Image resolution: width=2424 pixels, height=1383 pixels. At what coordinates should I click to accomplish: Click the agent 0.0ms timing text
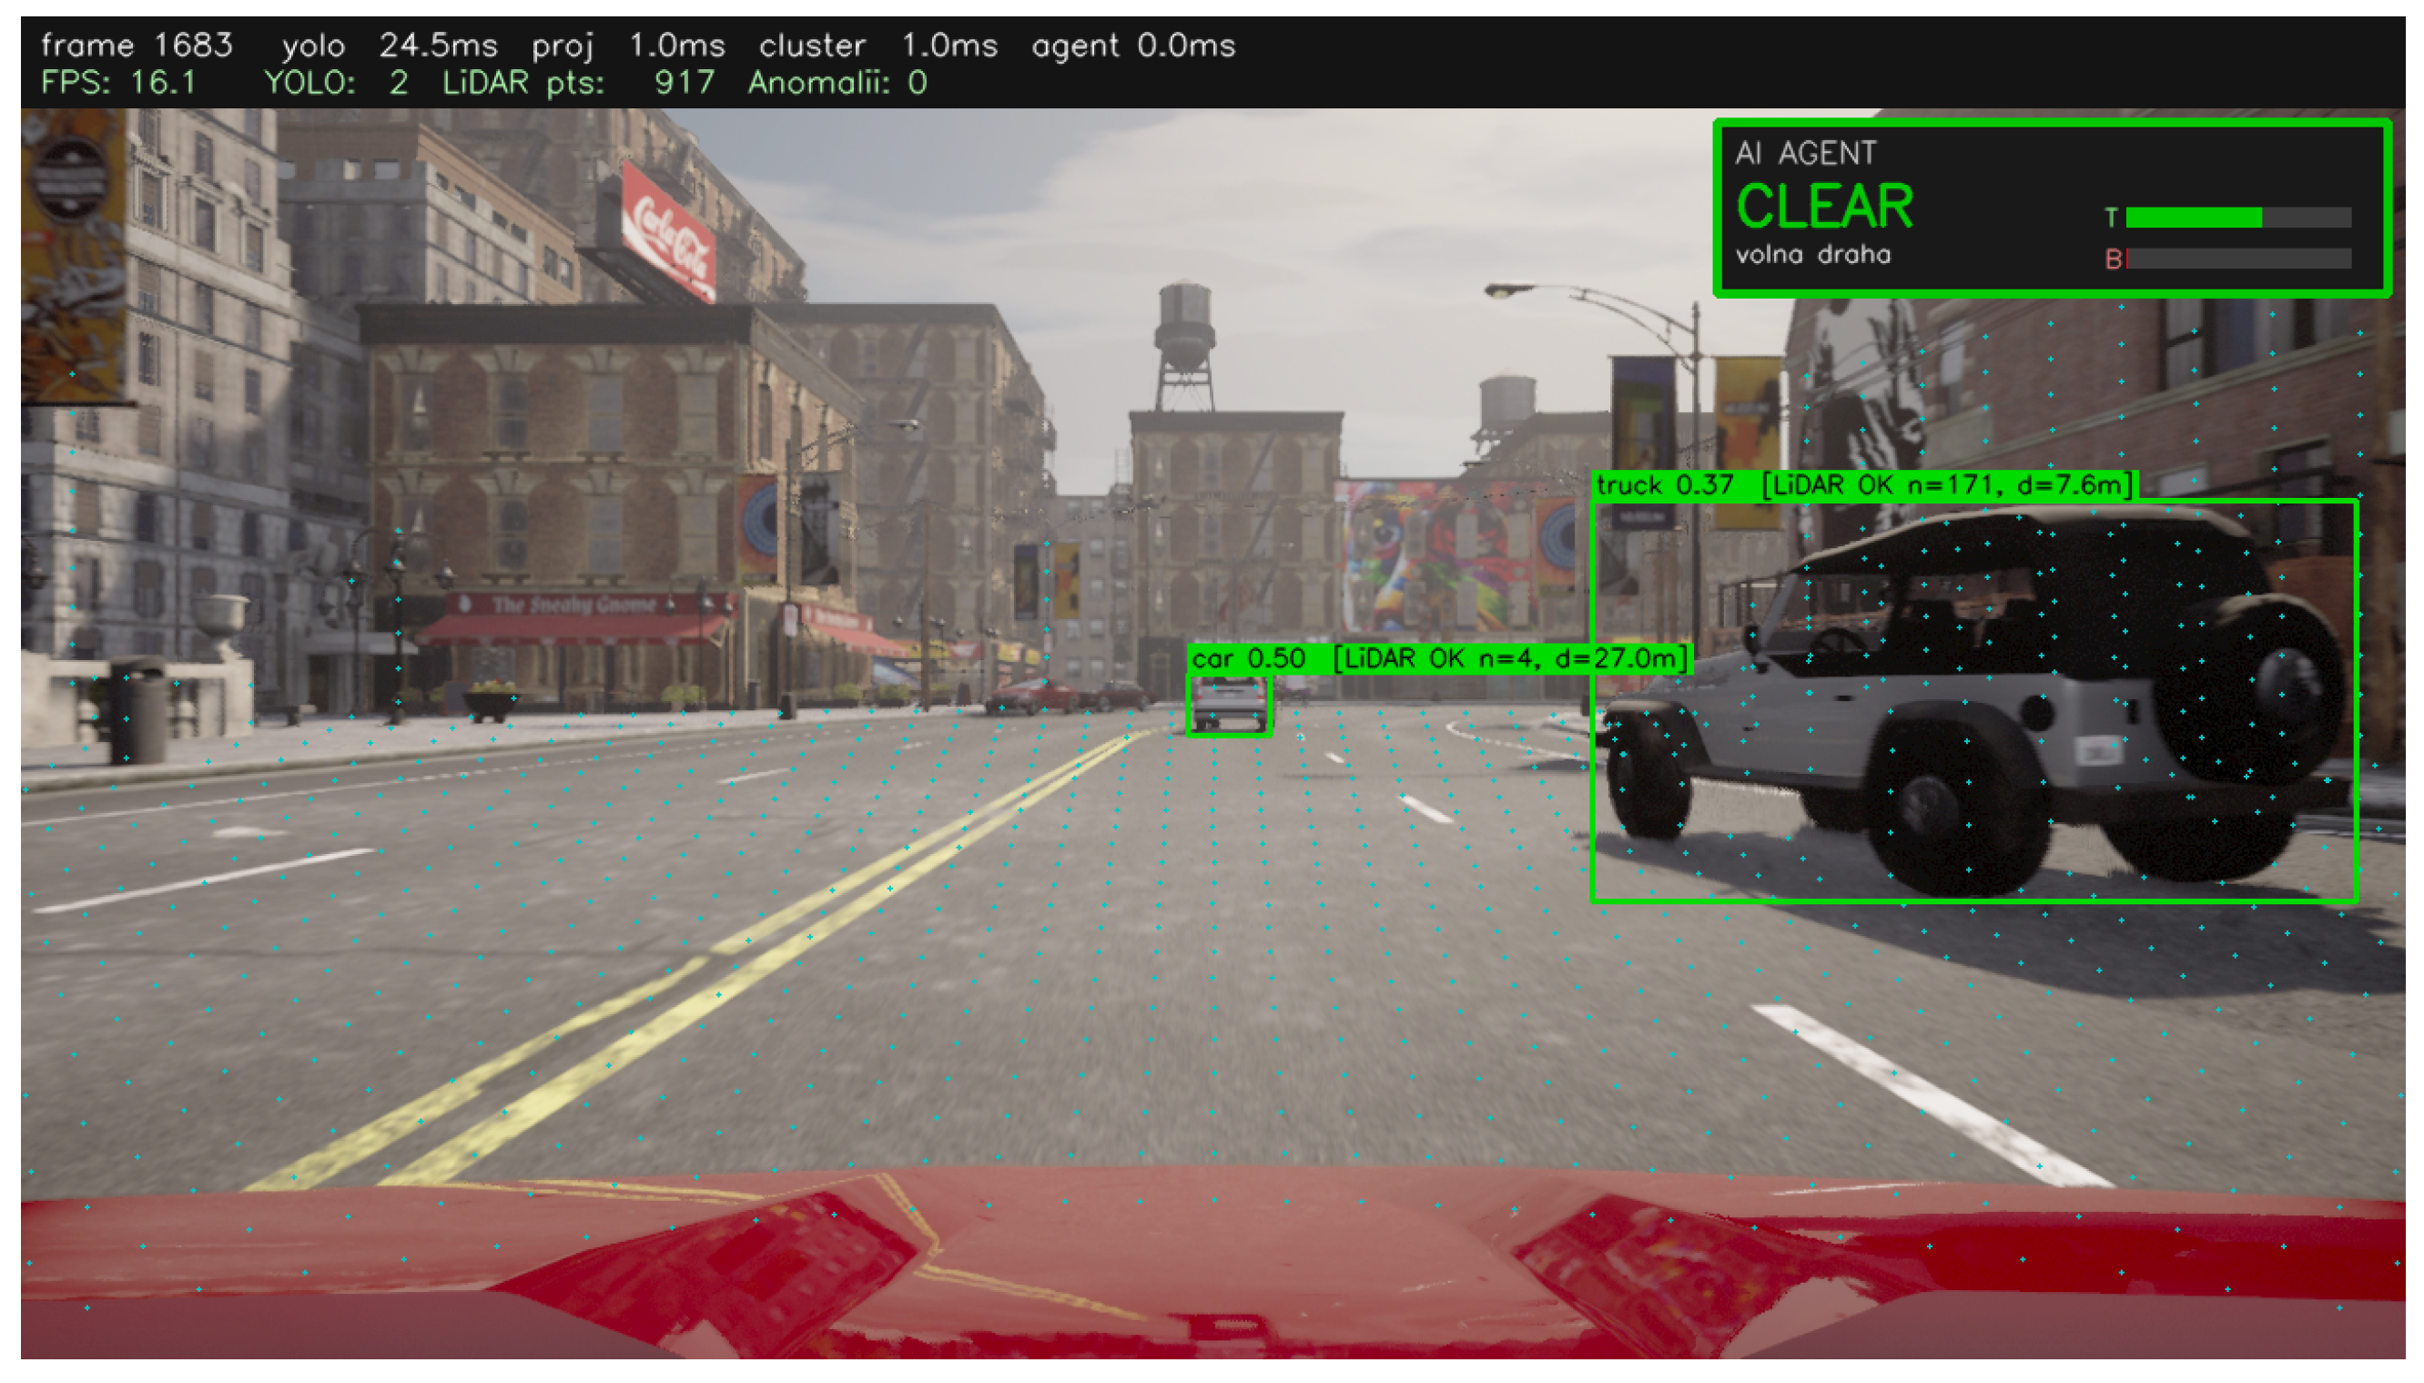(1132, 45)
